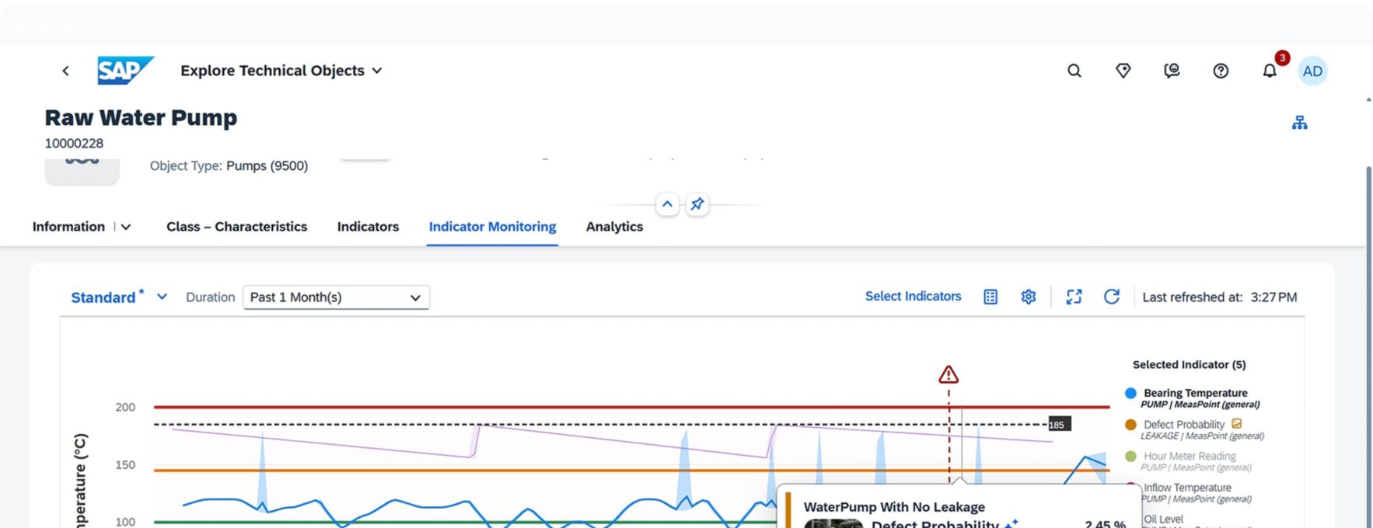
Task: Open the help question mark icon
Action: 1221,71
